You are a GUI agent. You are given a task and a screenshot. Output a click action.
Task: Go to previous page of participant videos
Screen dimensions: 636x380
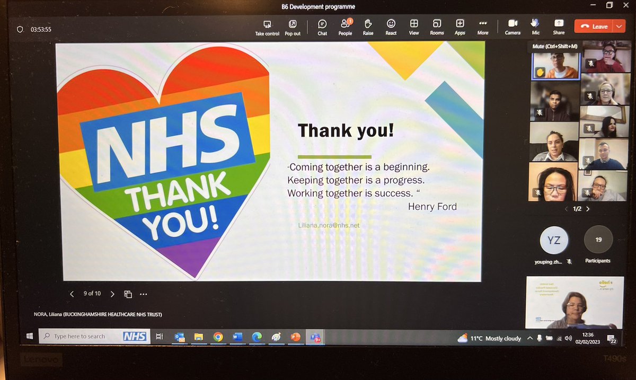tap(567, 209)
